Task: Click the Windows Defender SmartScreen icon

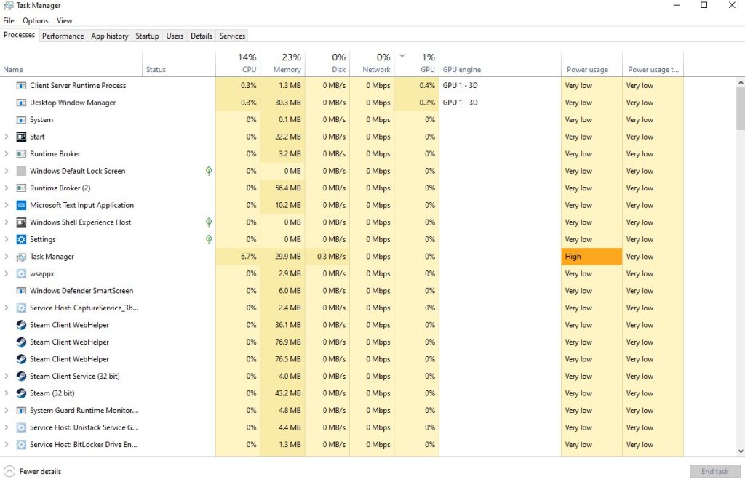Action: pyautogui.click(x=21, y=291)
